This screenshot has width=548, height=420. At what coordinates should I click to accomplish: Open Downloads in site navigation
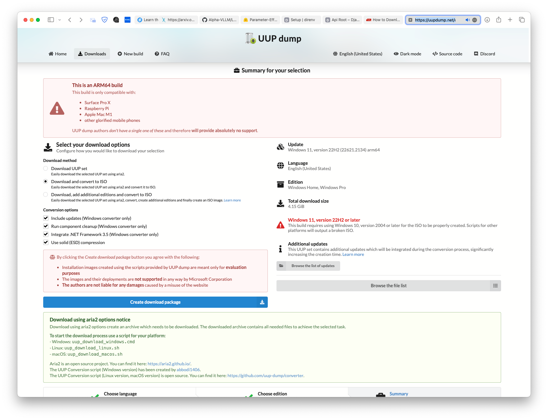pos(92,54)
